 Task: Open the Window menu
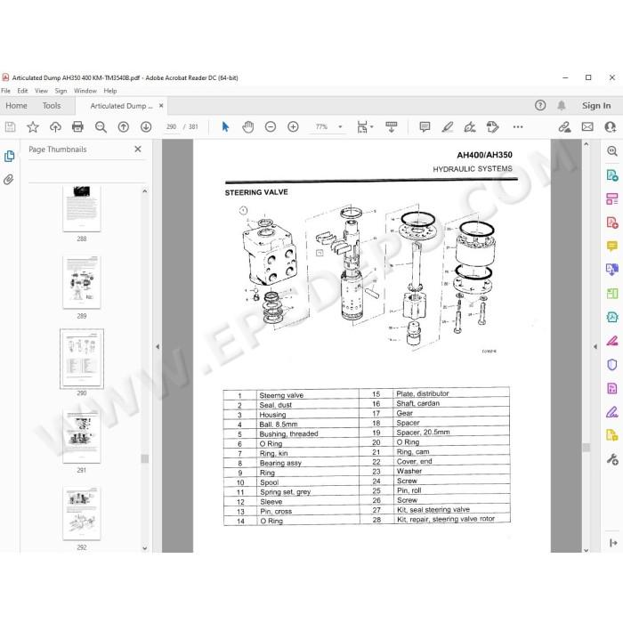pyautogui.click(x=85, y=91)
